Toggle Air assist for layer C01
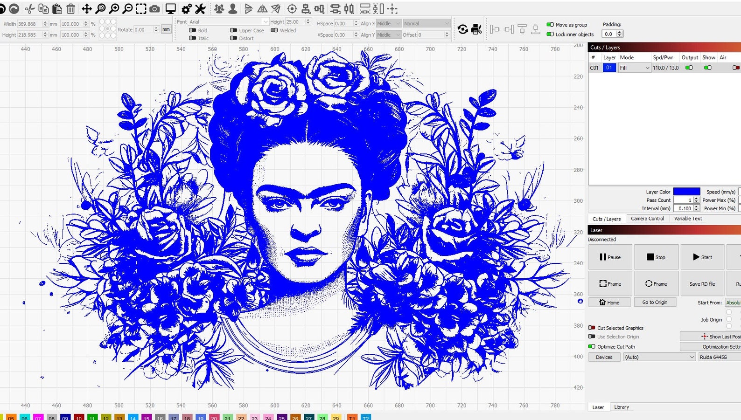Image resolution: width=741 pixels, height=420 pixels. [736, 68]
